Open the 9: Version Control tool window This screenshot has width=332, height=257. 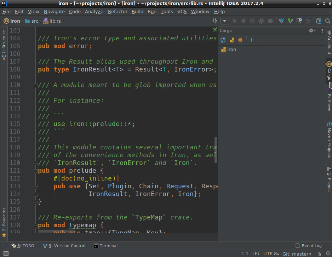point(64,246)
